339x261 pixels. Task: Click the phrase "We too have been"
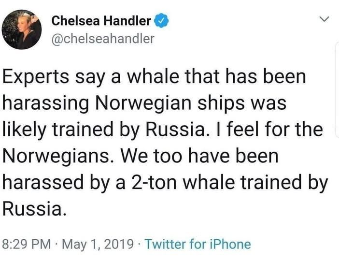[x=199, y=156]
